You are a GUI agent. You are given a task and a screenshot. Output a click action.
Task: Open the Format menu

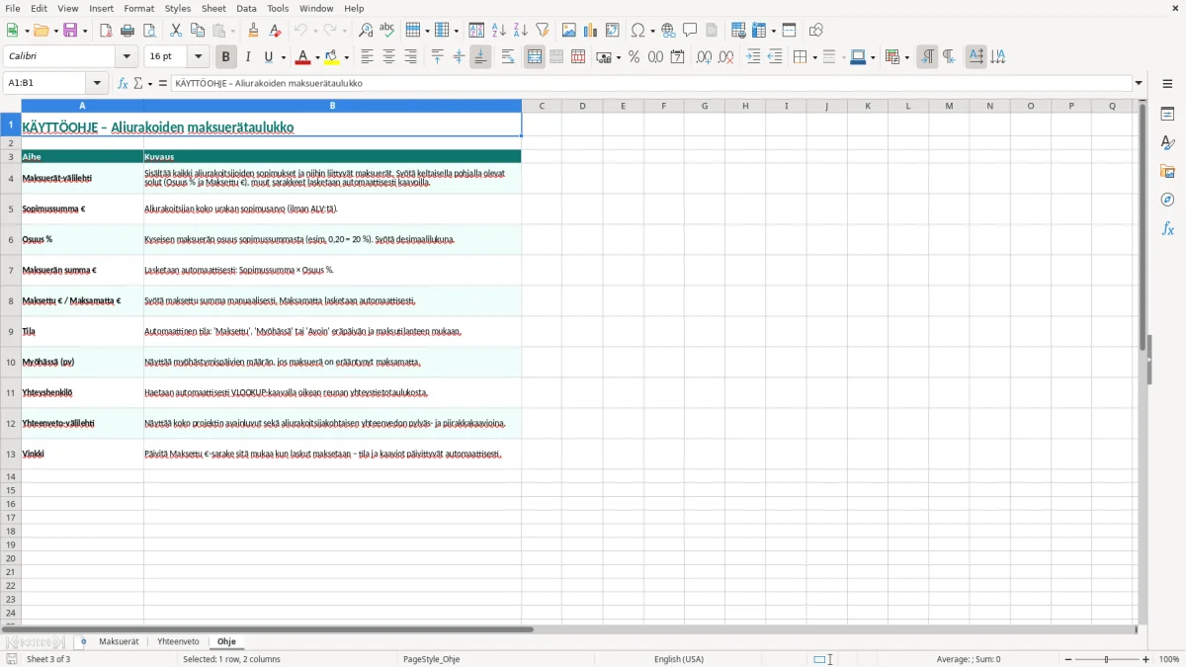point(138,8)
